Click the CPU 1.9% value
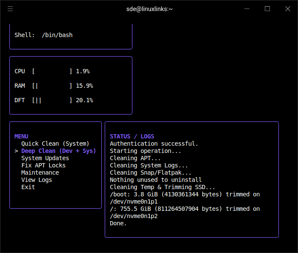This screenshot has width=298, height=253. [x=83, y=71]
